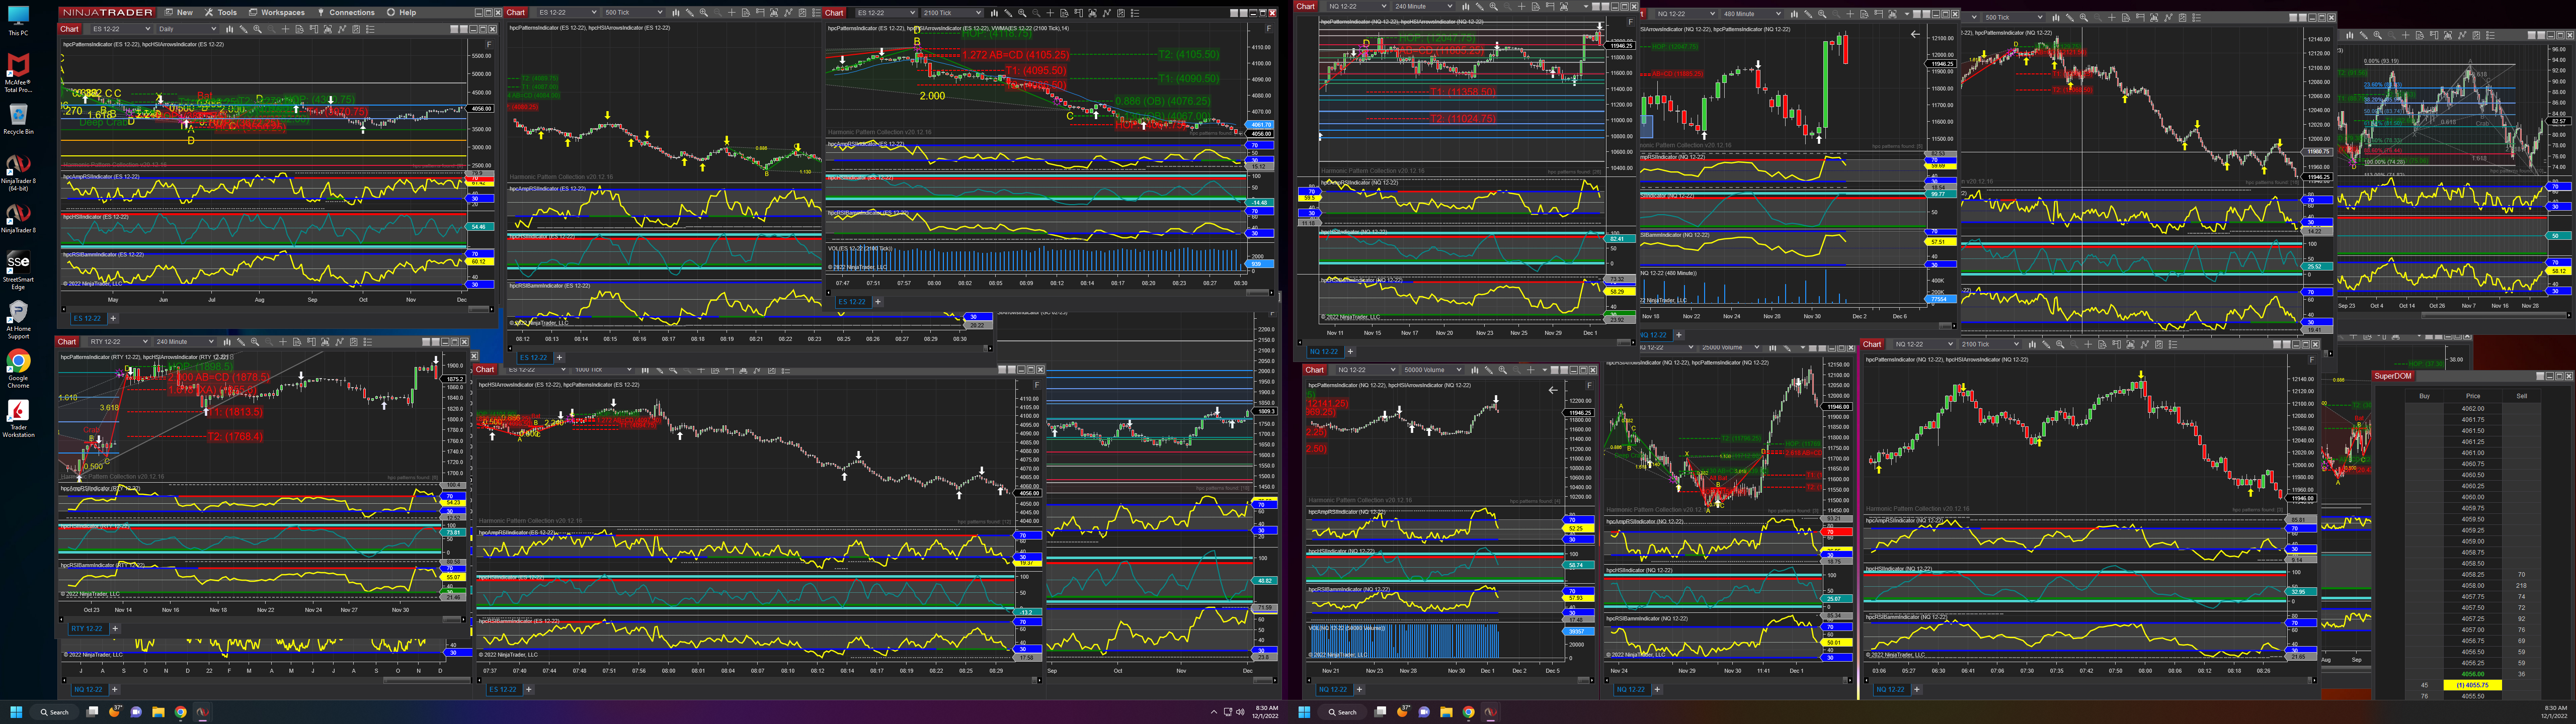2576x724 pixels.
Task: Select crosshair cursor in RTY 240 Minute chart
Action: pyautogui.click(x=283, y=342)
